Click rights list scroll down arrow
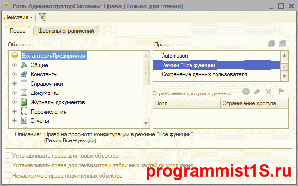Image resolution: width=298 pixels, height=186 pixels. pos(285,76)
